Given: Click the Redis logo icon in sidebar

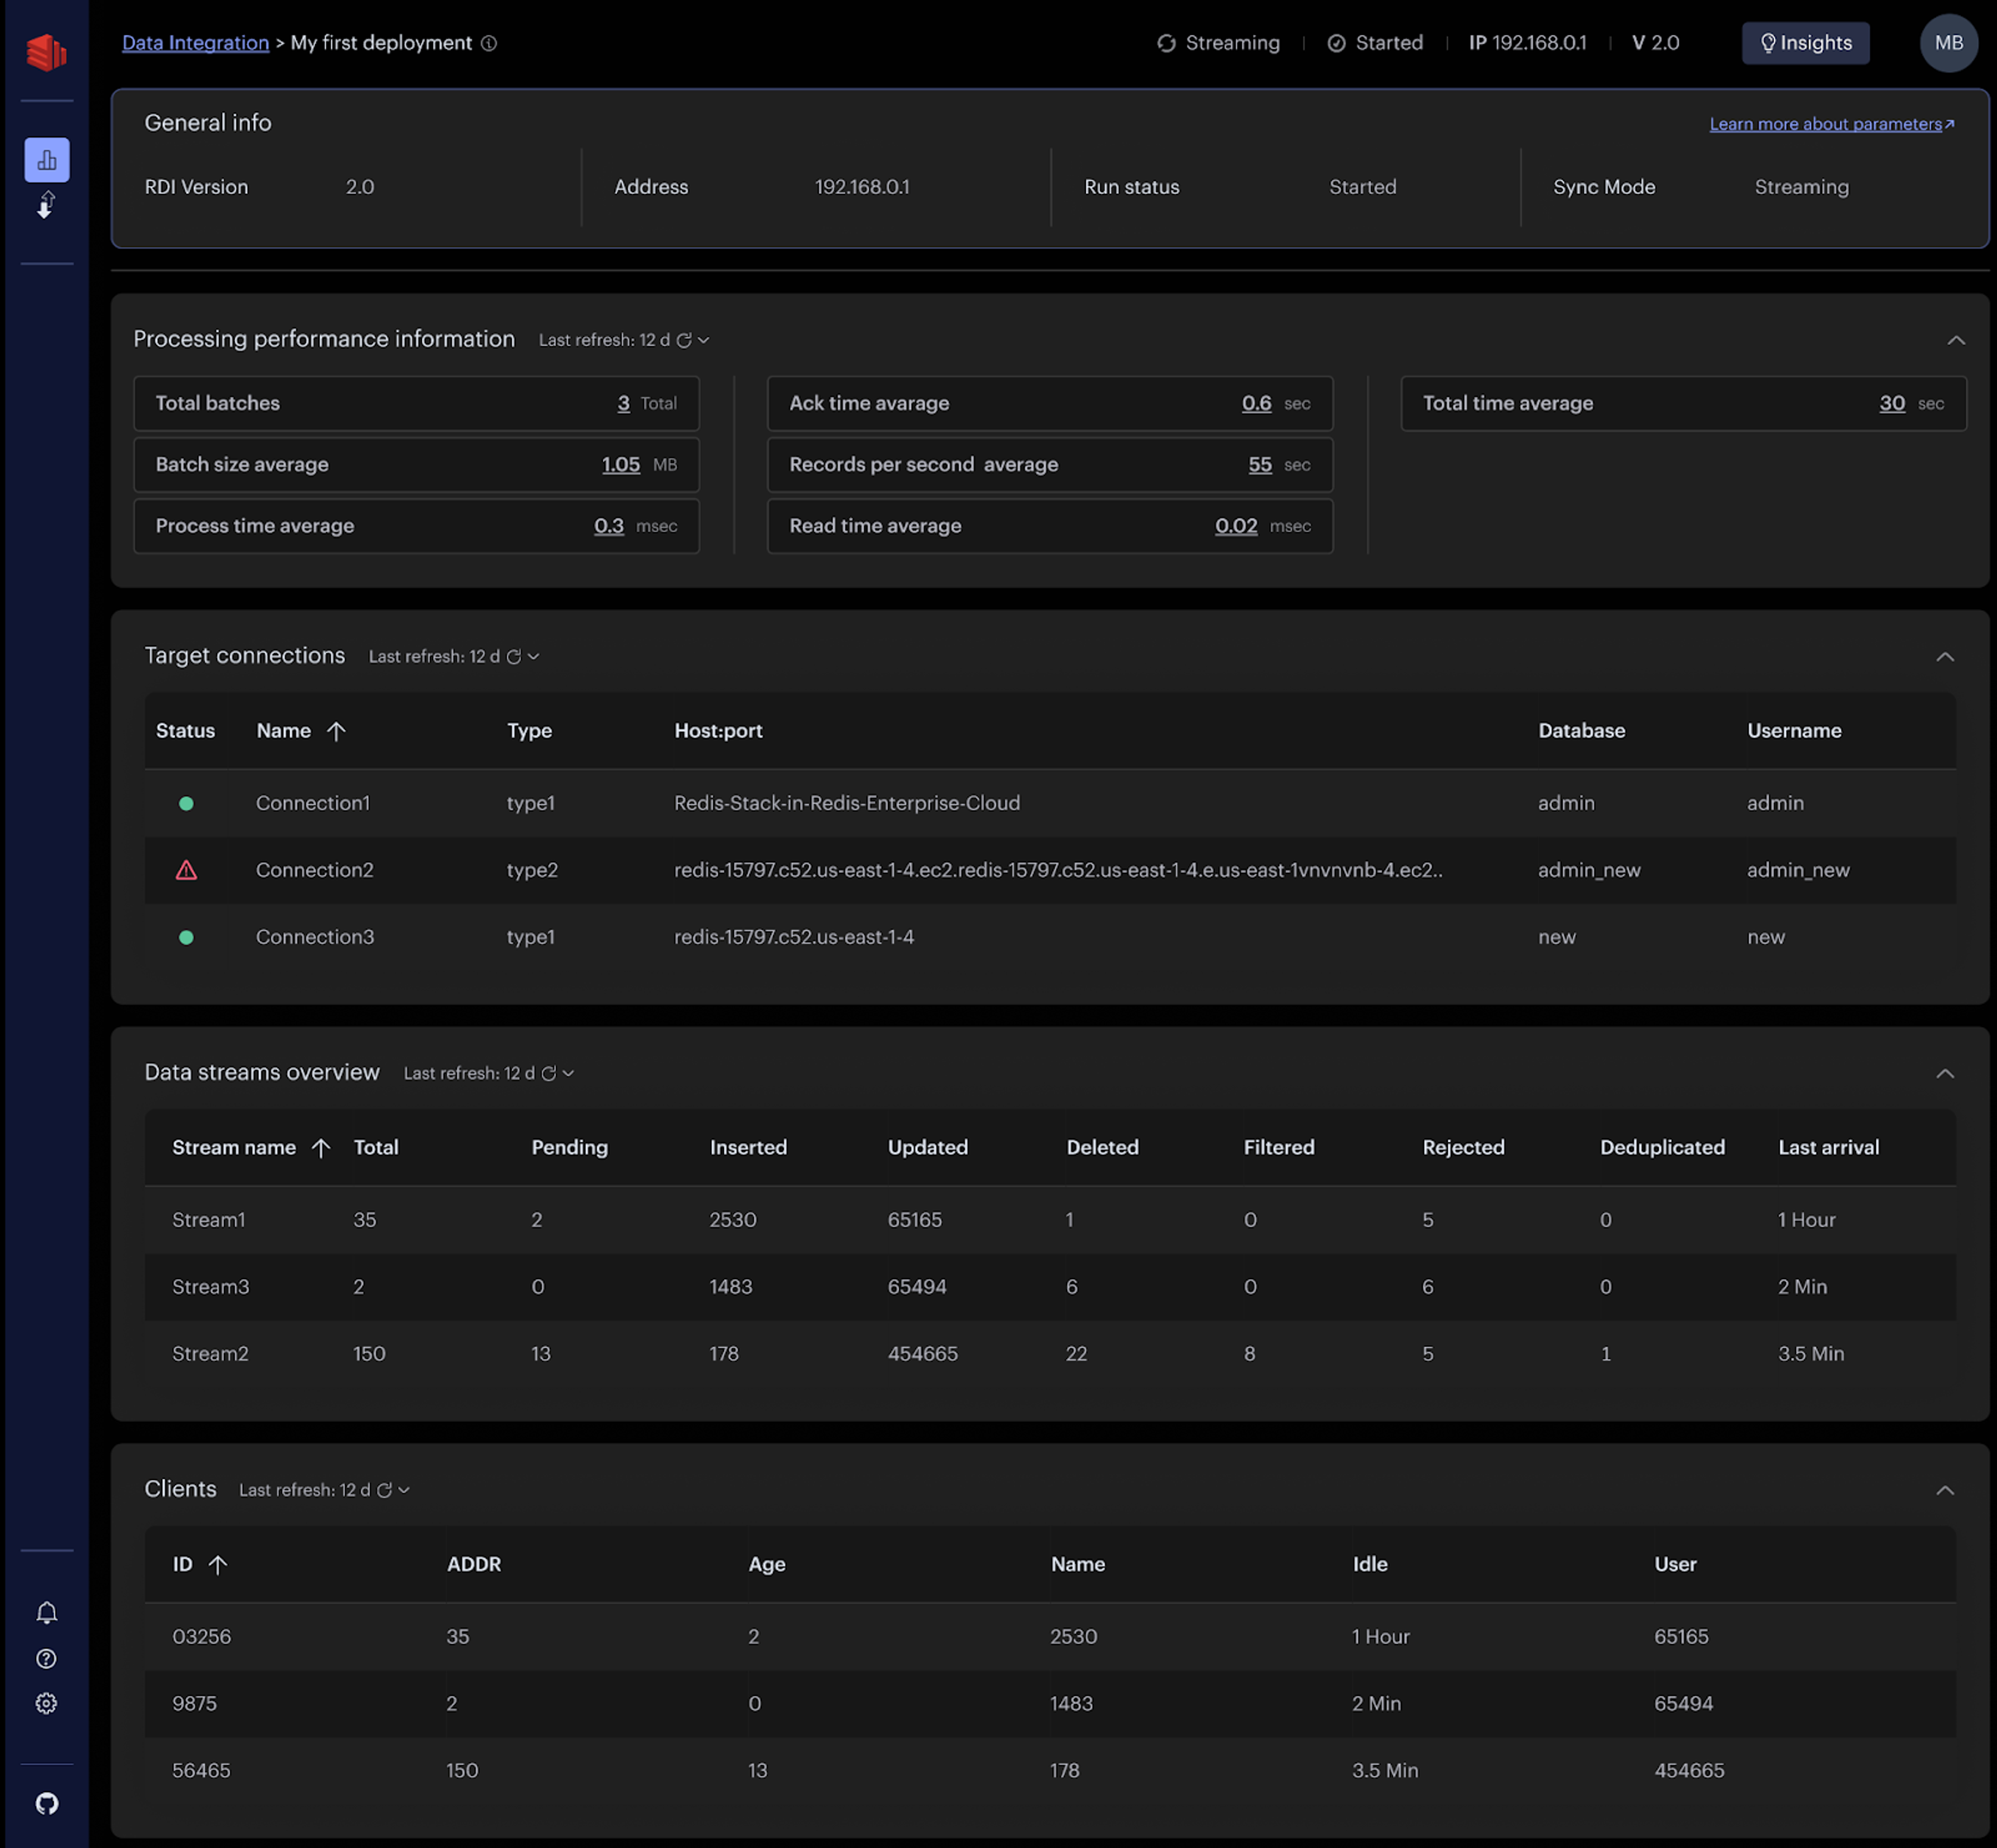Looking at the screenshot, I should point(46,52).
